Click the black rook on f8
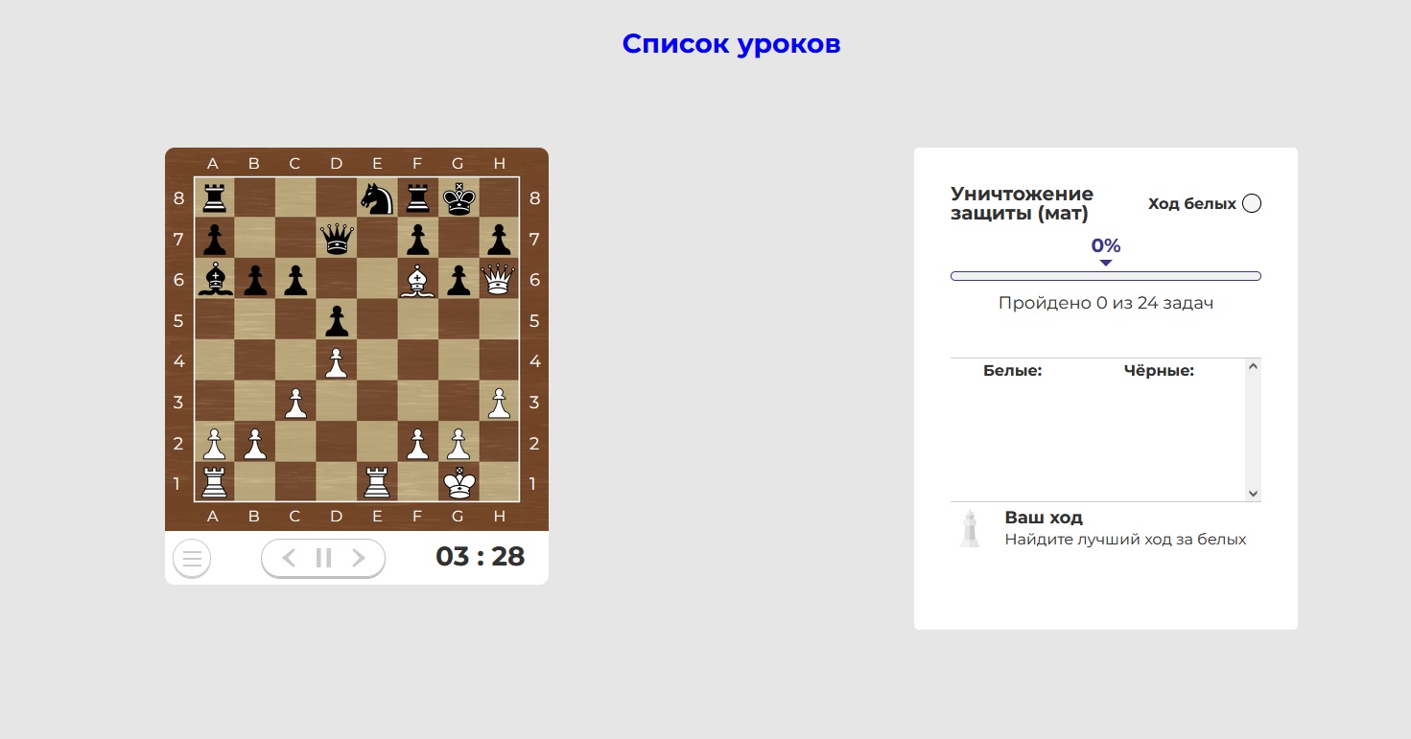 point(417,198)
